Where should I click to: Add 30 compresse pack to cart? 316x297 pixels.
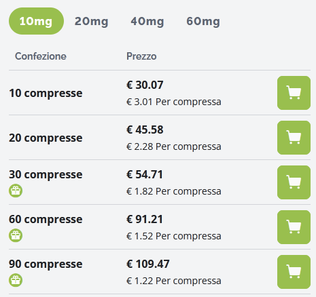pyautogui.click(x=294, y=182)
